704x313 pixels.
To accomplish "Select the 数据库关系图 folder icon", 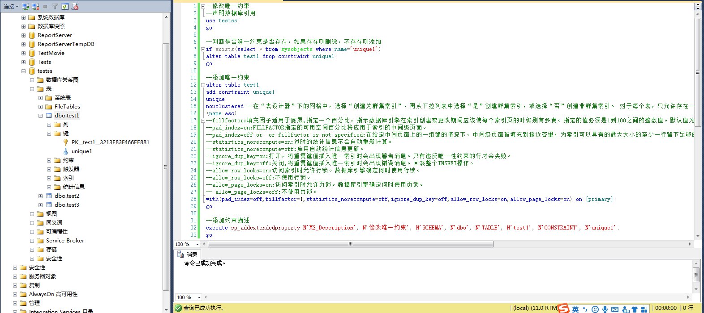I will pos(40,80).
